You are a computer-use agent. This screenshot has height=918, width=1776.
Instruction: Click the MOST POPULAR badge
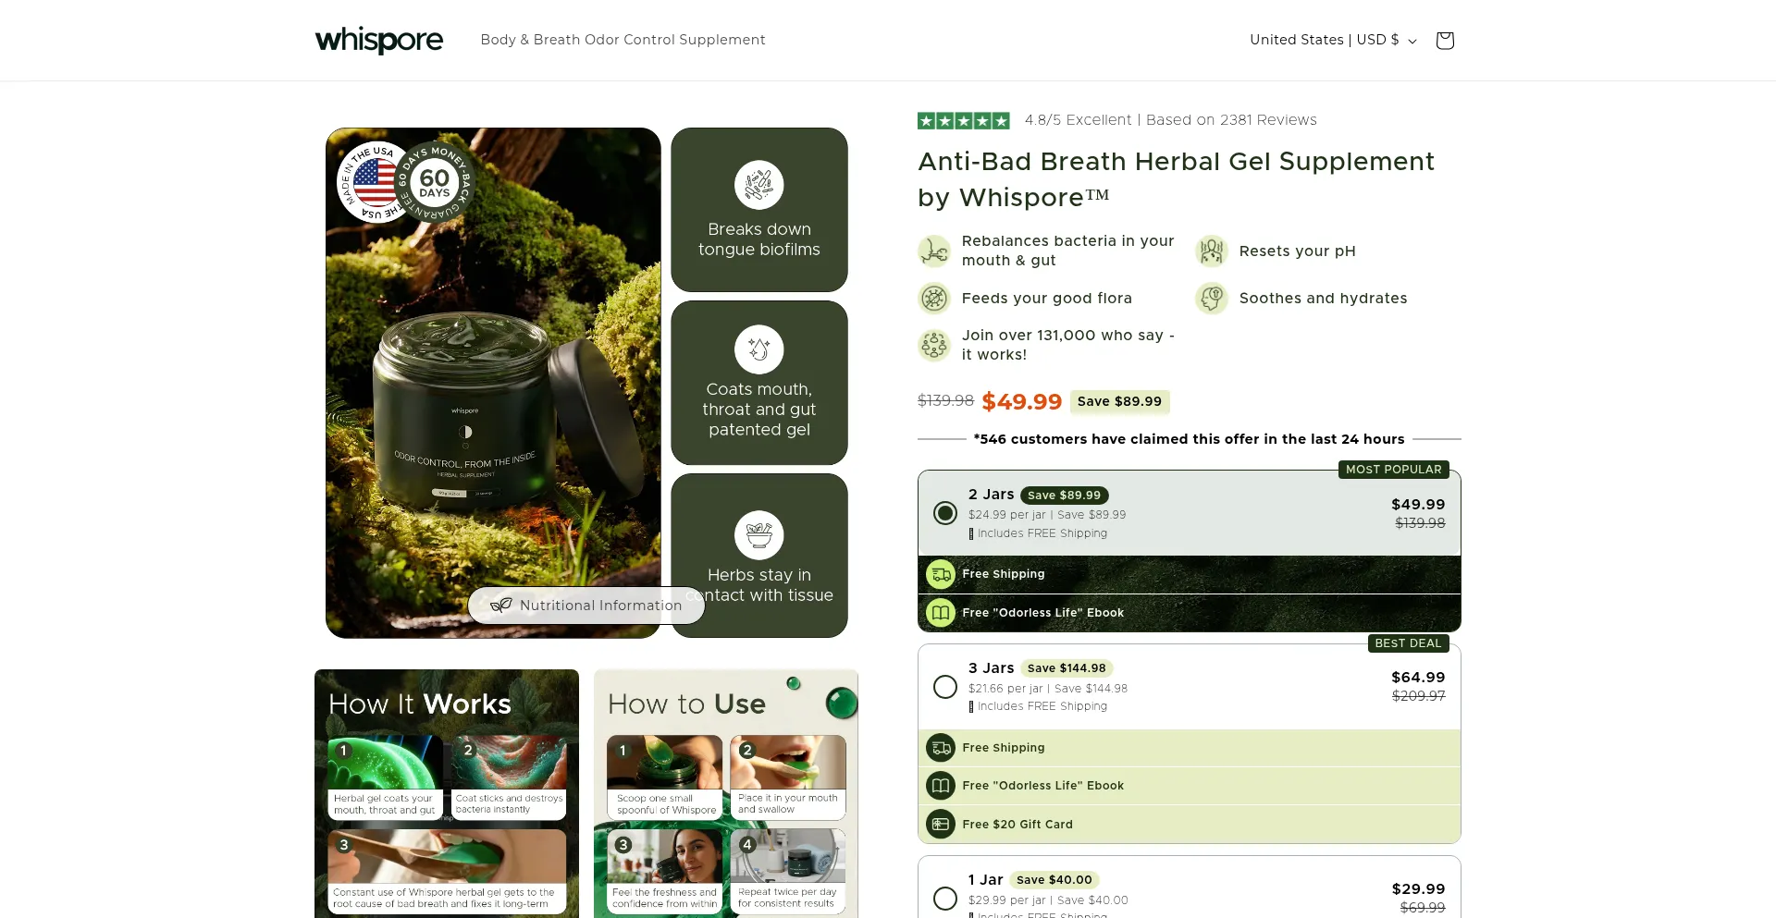point(1394,470)
